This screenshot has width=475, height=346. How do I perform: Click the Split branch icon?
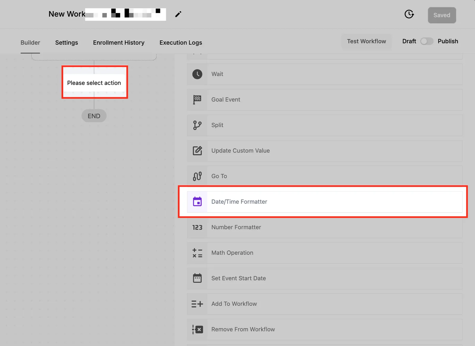[197, 125]
